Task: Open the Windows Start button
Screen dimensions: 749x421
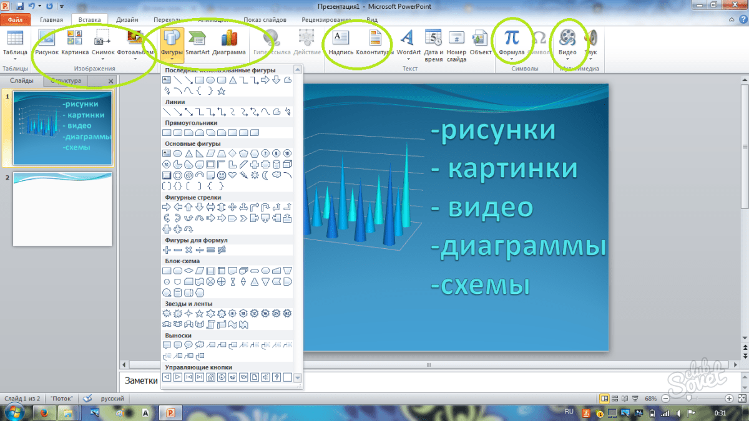Action: point(14,412)
